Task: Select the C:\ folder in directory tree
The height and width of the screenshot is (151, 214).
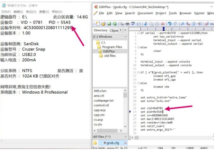Action: point(101,42)
